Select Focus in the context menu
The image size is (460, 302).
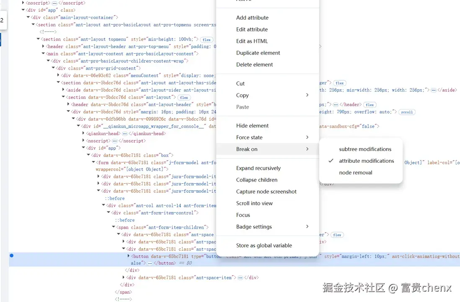click(268, 215)
